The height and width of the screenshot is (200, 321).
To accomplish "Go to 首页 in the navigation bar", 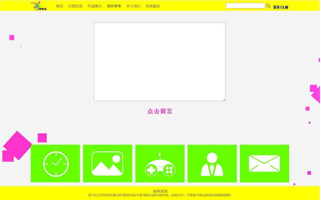I will point(60,6).
